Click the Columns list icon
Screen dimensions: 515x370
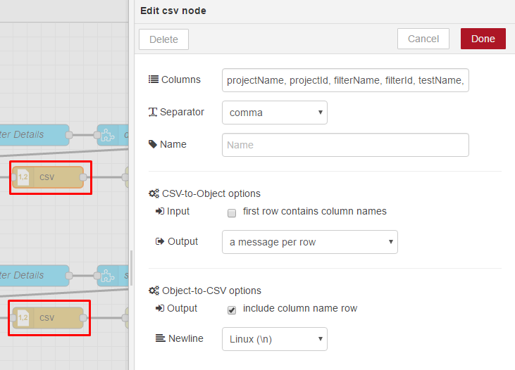[154, 79]
